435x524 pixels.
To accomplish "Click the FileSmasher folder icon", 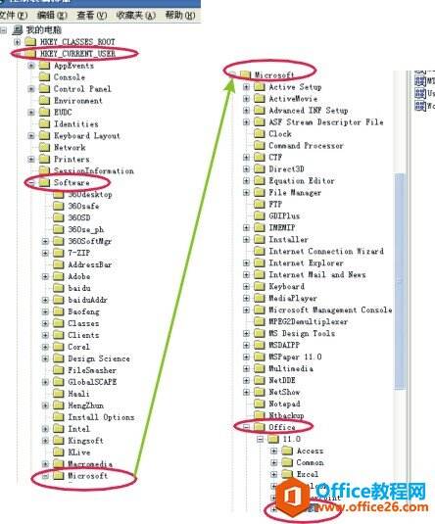I will [x=59, y=370].
